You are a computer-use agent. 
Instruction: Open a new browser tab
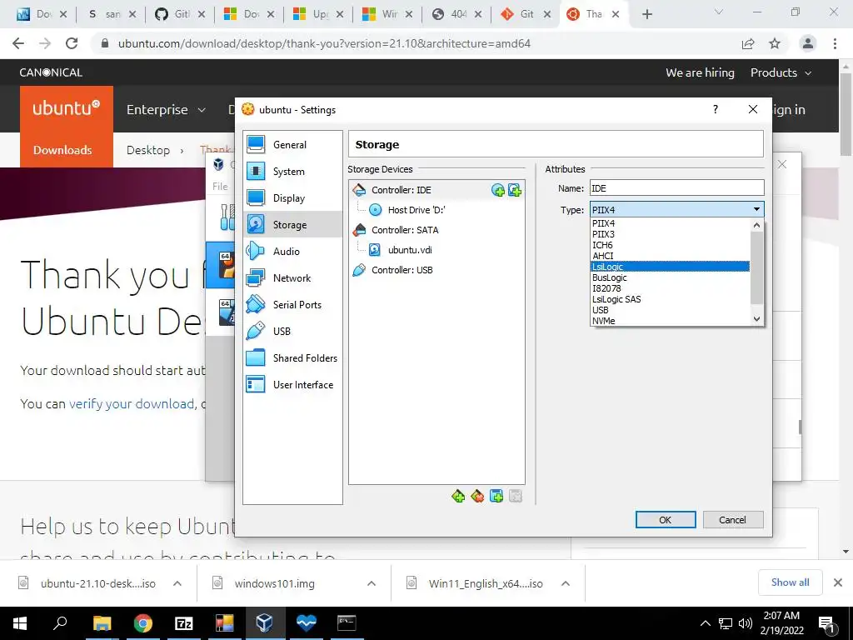pyautogui.click(x=646, y=14)
